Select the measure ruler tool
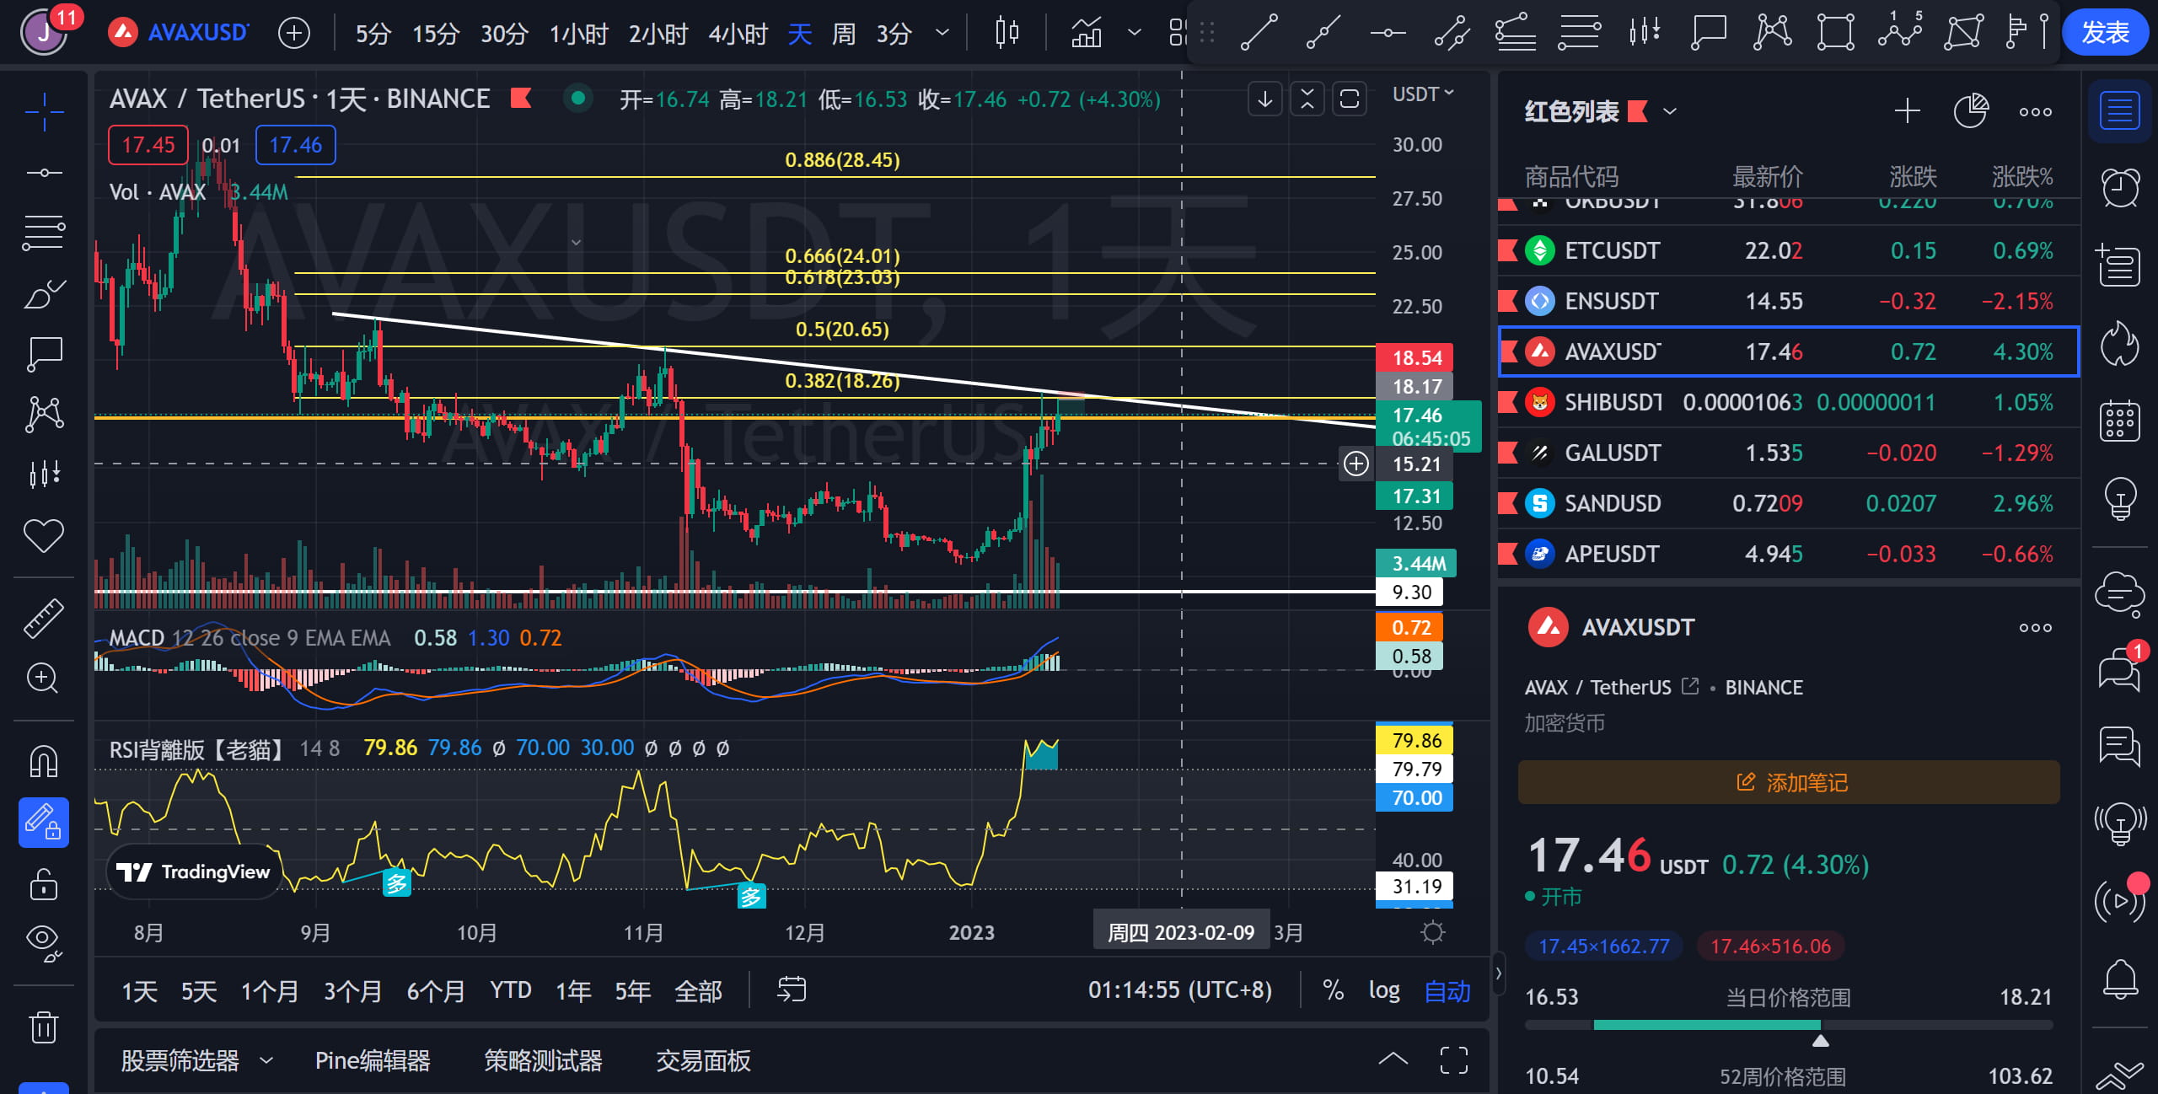The width and height of the screenshot is (2158, 1094). click(44, 618)
